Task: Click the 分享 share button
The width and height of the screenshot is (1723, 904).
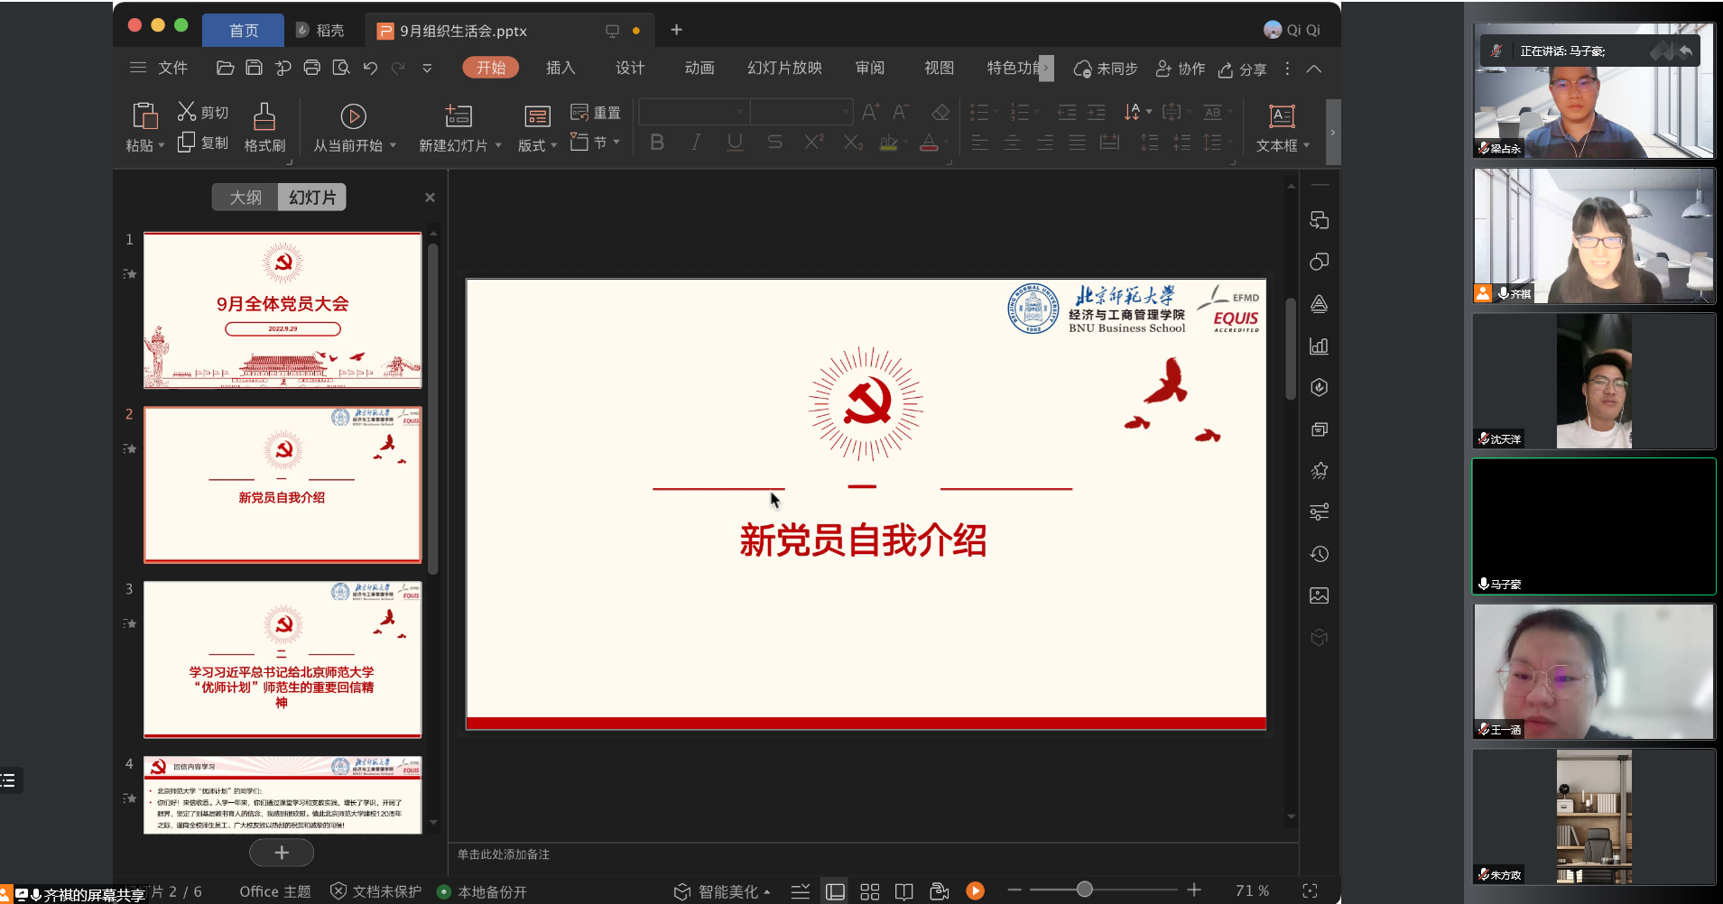Action: coord(1243,69)
